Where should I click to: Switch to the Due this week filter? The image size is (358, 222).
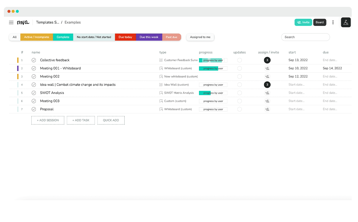click(x=149, y=37)
